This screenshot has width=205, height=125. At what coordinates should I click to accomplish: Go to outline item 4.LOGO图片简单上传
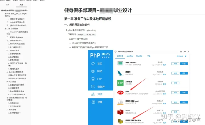(17, 94)
